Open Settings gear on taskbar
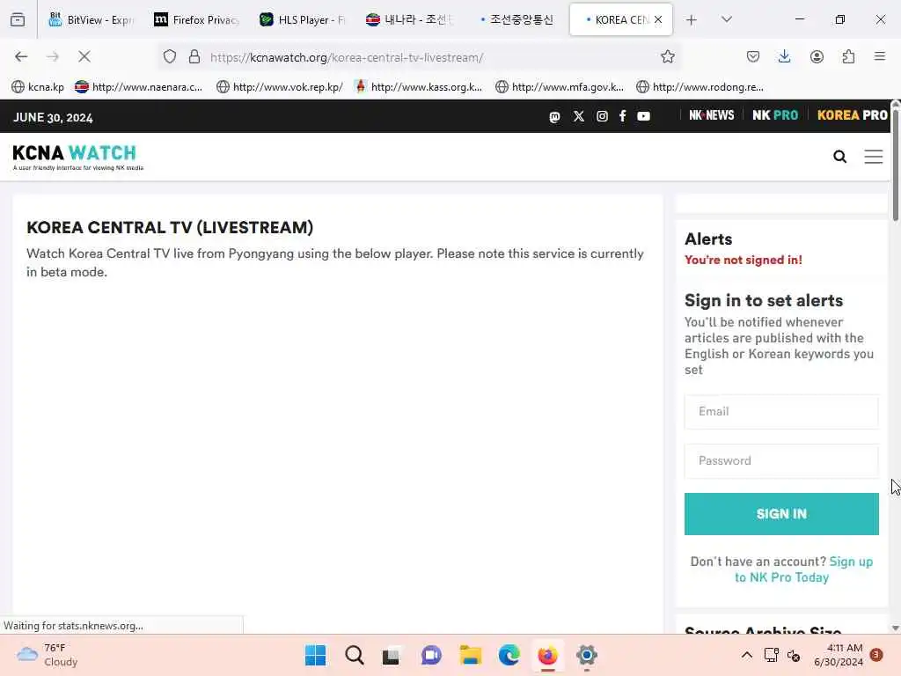The width and height of the screenshot is (901, 676). 587,655
